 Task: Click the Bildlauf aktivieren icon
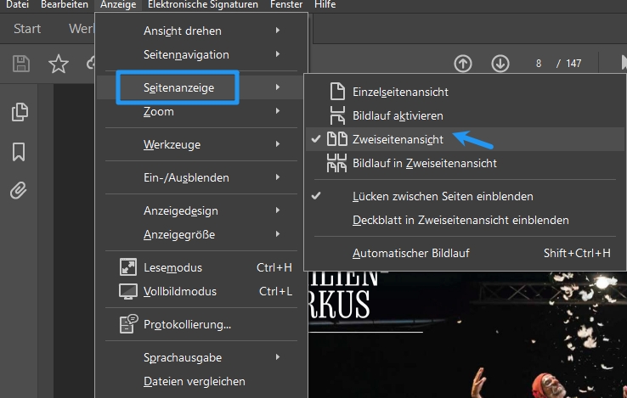(337, 115)
